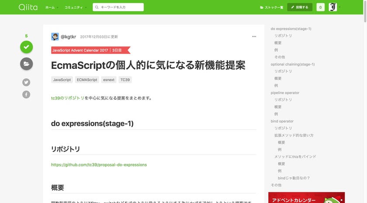This screenshot has height=203, width=367.
Task: Click the Qiita logo
Action: [x=28, y=7]
